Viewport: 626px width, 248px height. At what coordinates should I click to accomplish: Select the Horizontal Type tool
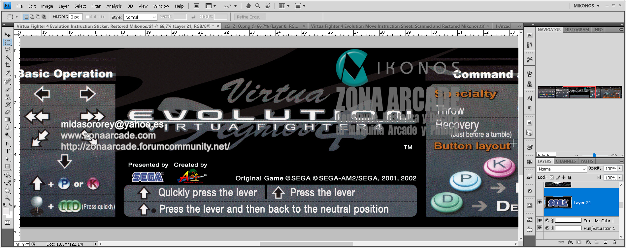click(8, 151)
